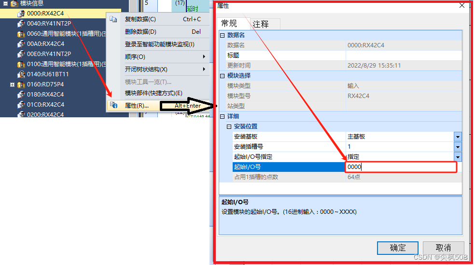Click the 安装插槽号 value 1
Viewport: 475px width, 265px height.
pos(349,147)
